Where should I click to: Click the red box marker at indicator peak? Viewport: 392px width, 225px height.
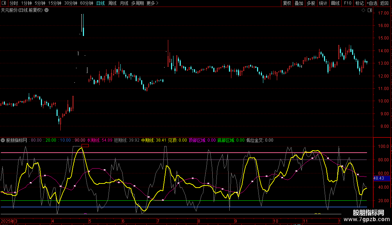[x=85, y=145]
